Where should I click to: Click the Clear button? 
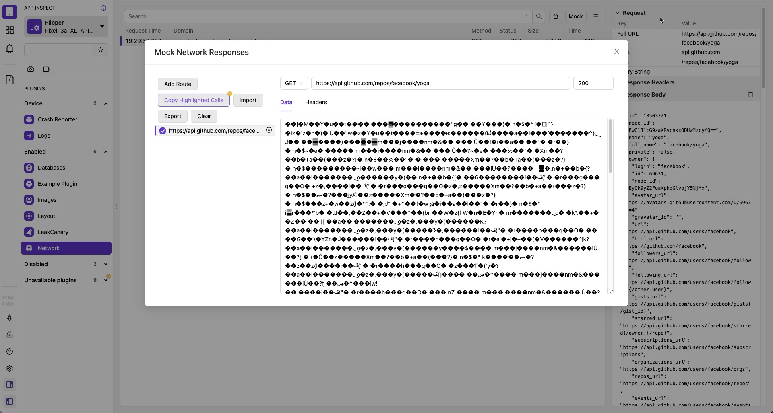point(204,116)
